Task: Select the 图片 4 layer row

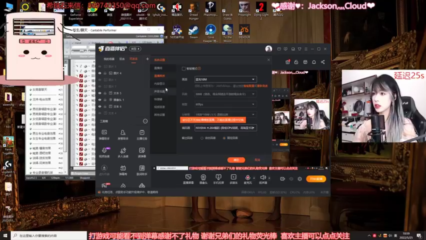Action: 123,73
